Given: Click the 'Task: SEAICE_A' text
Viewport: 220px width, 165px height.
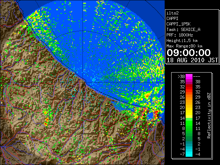Looking at the screenshot, I should [x=183, y=30].
